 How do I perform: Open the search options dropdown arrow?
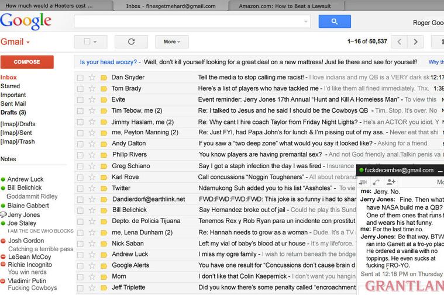coord(306,22)
